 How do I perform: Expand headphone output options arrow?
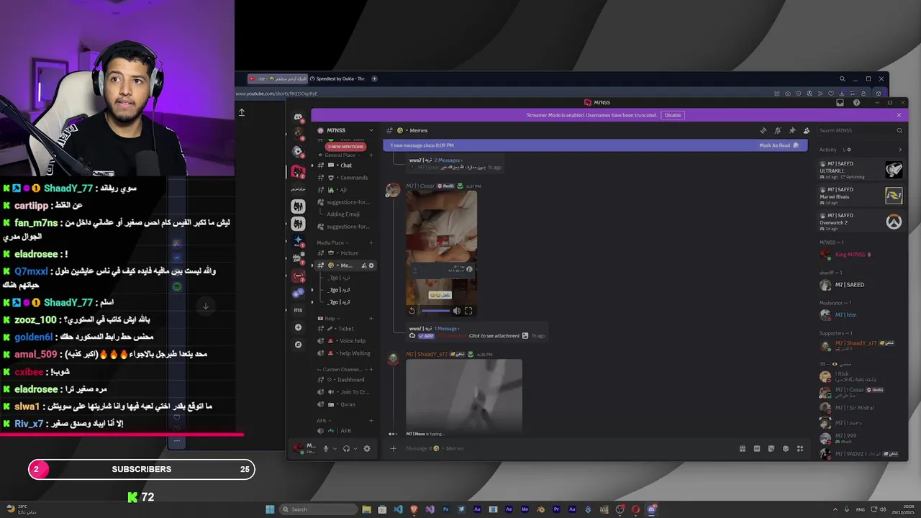[x=355, y=448]
